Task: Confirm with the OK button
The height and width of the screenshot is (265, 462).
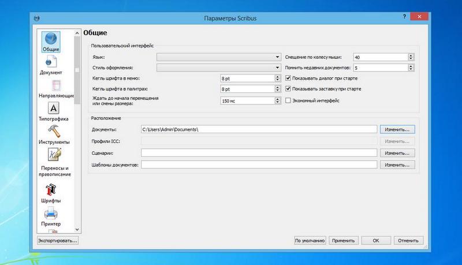Action: point(376,241)
